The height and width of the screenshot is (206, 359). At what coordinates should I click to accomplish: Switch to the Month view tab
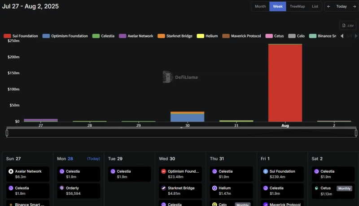(x=260, y=6)
